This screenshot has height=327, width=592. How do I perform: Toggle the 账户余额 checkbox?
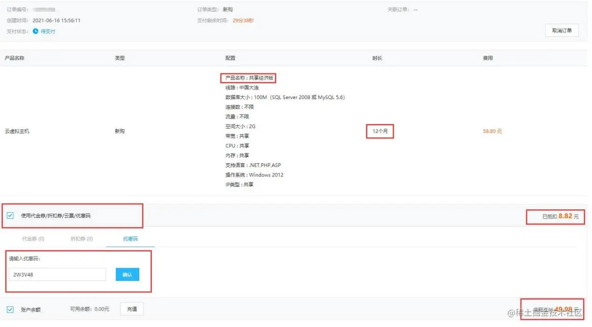tap(10, 309)
